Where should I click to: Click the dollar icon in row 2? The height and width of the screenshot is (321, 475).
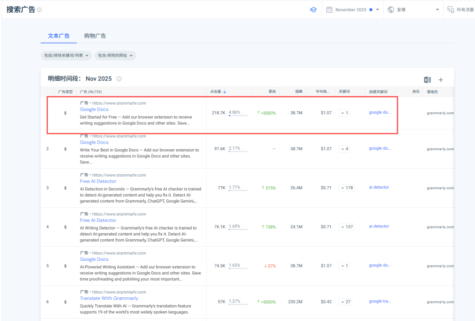click(65, 149)
